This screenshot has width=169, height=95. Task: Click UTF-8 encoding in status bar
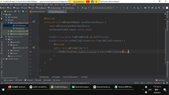point(149,83)
